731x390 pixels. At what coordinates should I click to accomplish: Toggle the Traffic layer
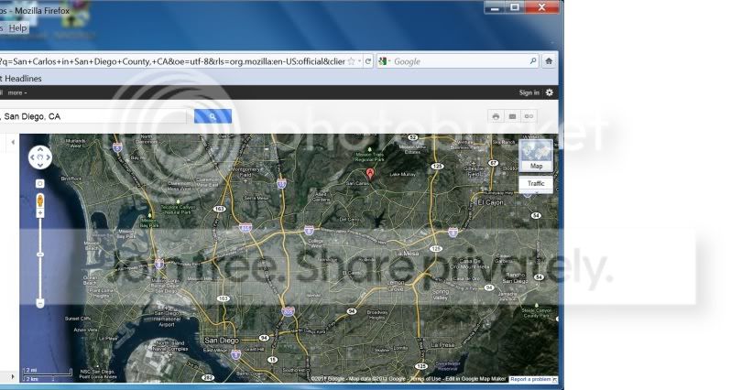pyautogui.click(x=537, y=184)
